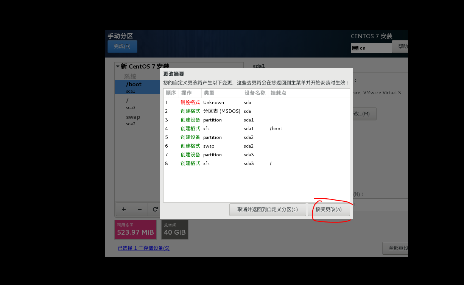Open the 已选择 1 个存储设备(S) link

pos(144,248)
